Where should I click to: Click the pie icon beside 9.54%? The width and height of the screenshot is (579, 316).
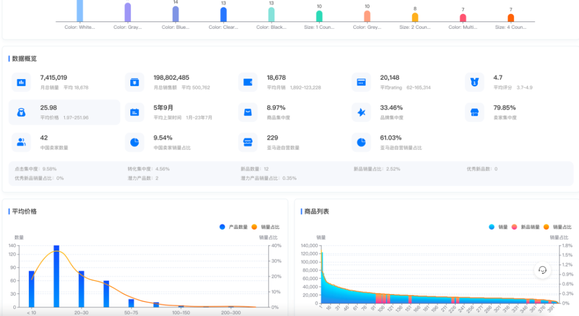pos(134,142)
